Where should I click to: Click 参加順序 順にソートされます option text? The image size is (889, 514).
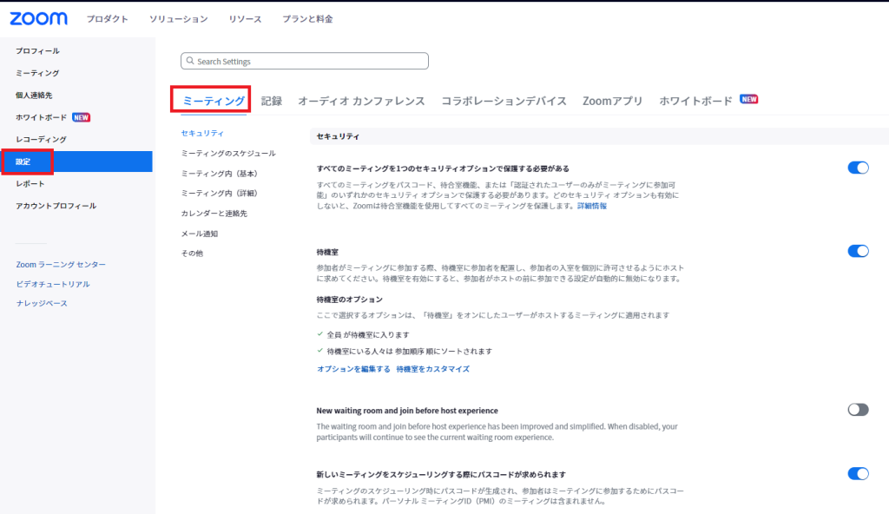(410, 351)
